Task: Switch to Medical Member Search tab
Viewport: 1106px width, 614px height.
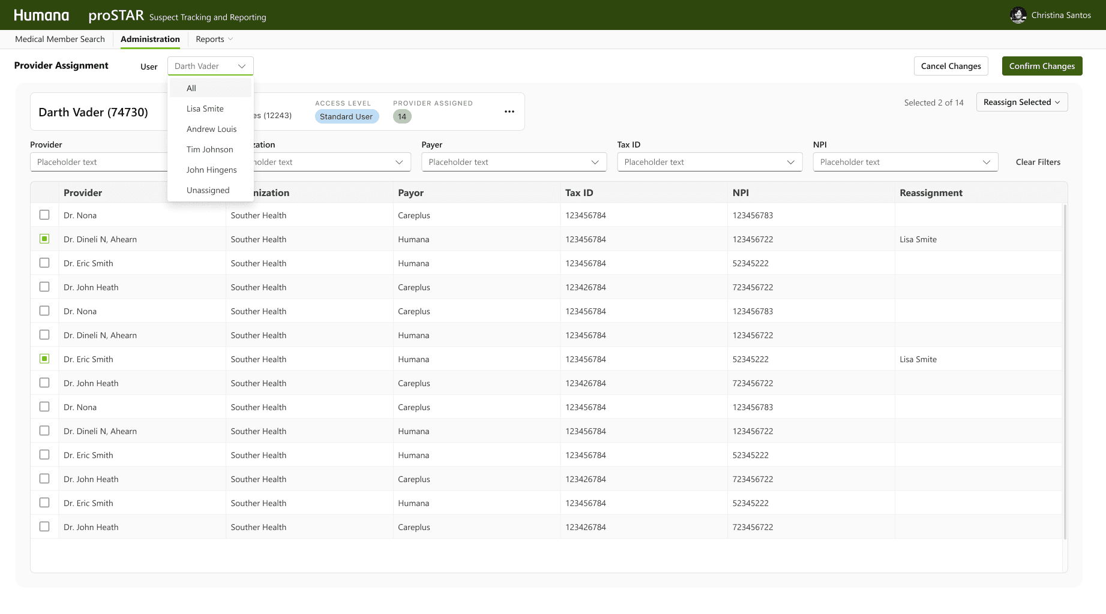Action: tap(60, 39)
